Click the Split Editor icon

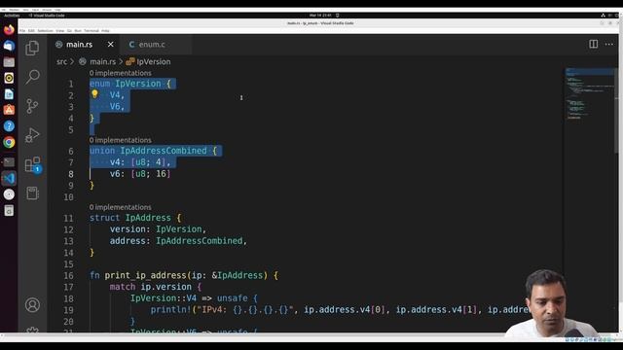[x=593, y=44]
